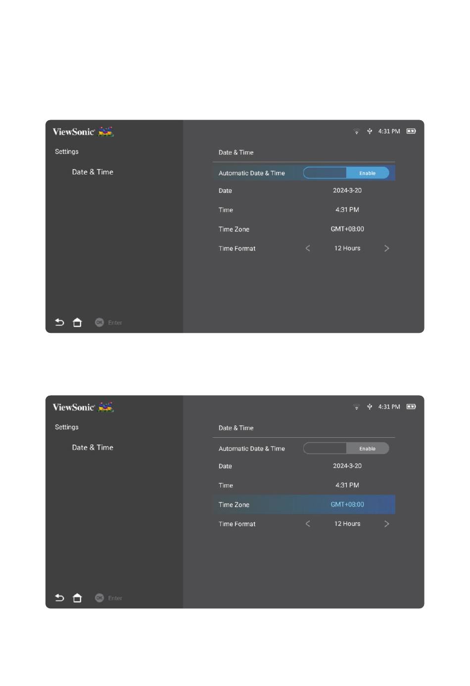Screen dimensions: 470x686
Task: Select the Time Format label in the lower screen
Action: click(x=237, y=524)
